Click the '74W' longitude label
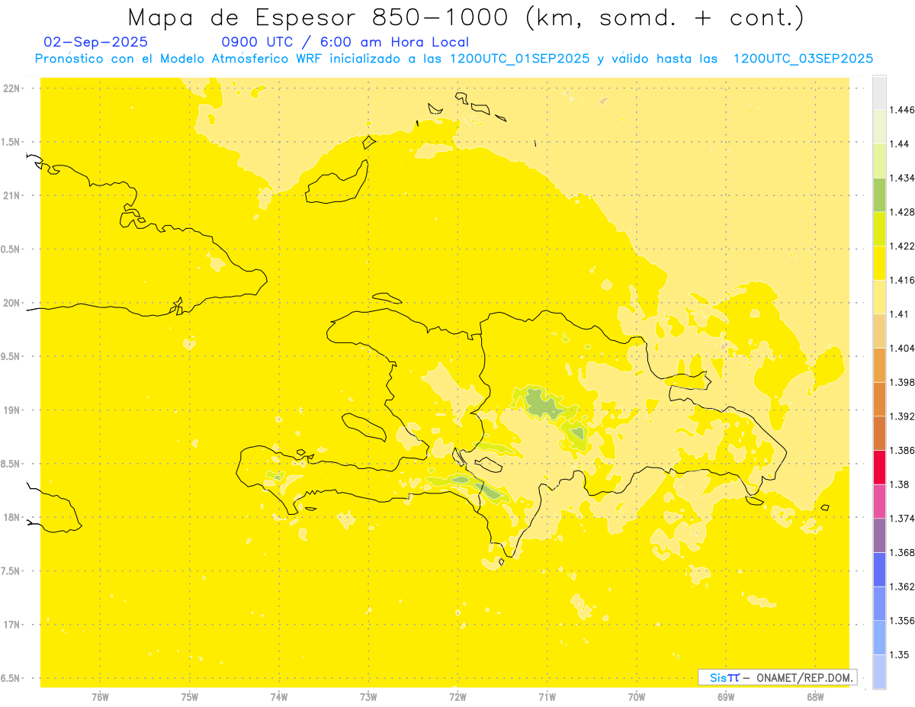 (279, 697)
